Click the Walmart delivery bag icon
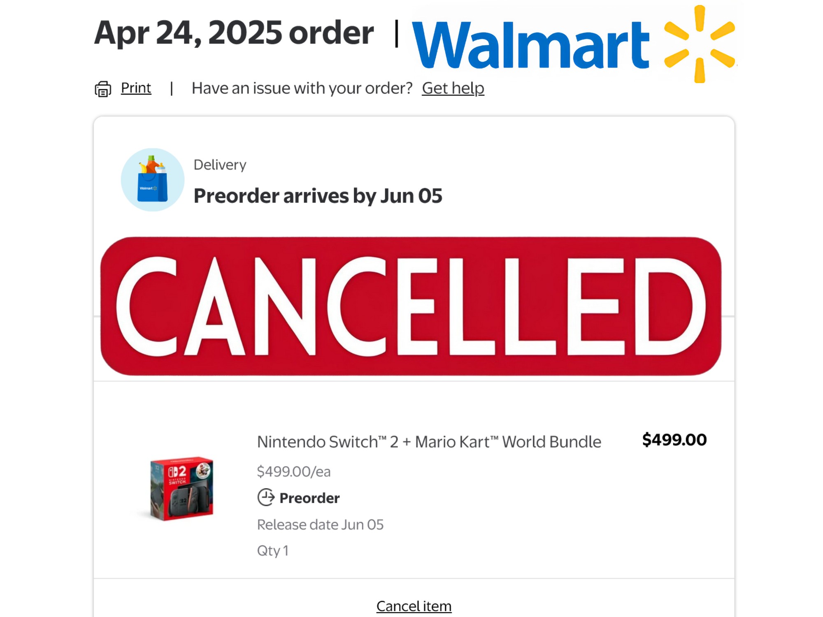823x617 pixels. click(153, 180)
